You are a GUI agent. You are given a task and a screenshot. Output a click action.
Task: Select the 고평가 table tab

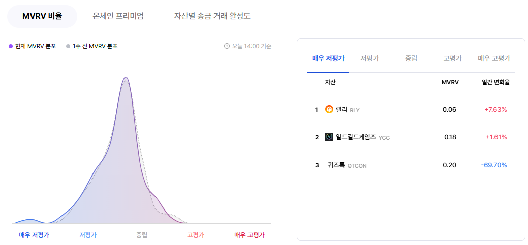[453, 58]
